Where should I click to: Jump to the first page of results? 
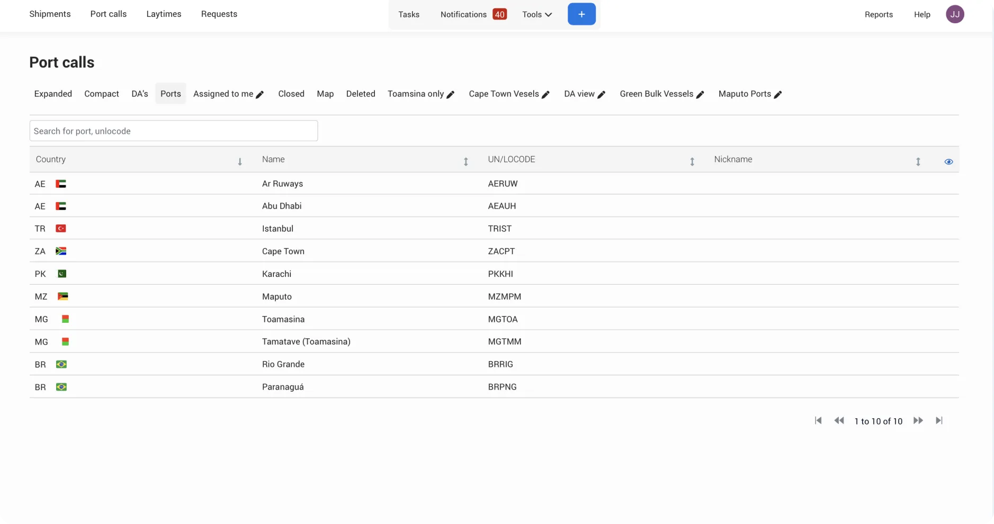(x=818, y=421)
